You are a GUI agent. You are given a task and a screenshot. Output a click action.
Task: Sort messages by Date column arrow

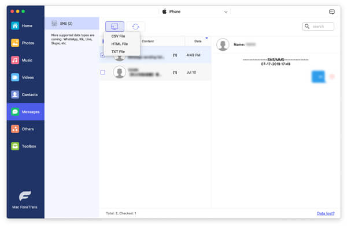coord(206,38)
